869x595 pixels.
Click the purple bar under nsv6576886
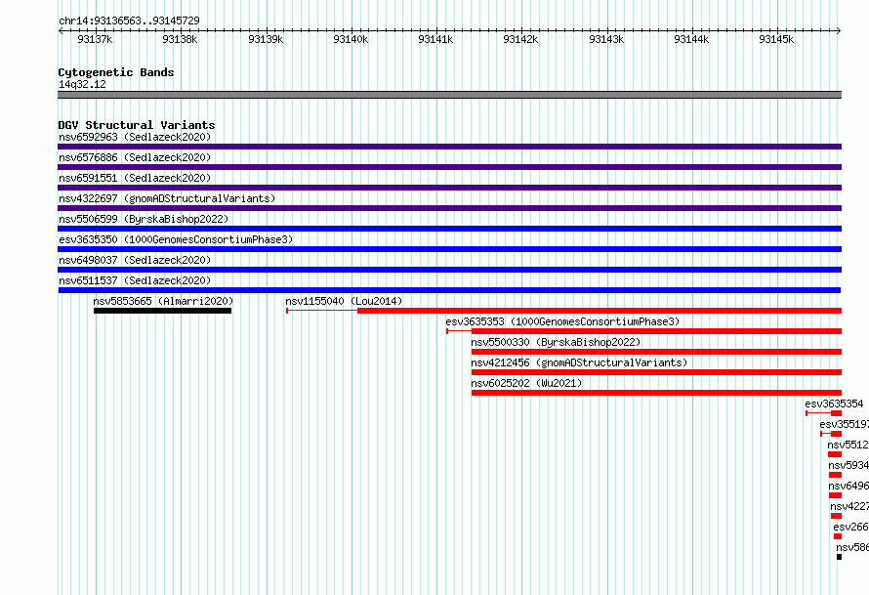[x=449, y=167]
